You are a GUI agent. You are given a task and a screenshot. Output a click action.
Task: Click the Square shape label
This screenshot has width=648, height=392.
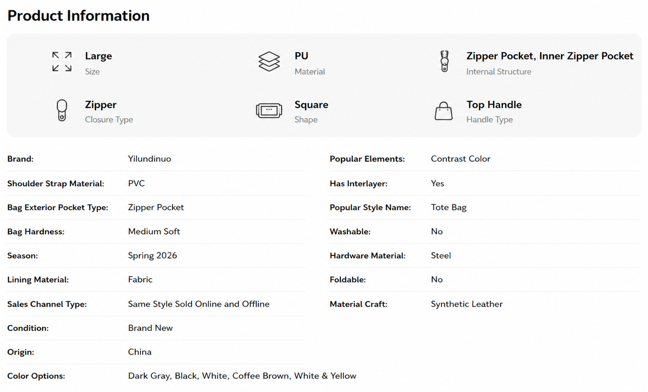tap(311, 105)
